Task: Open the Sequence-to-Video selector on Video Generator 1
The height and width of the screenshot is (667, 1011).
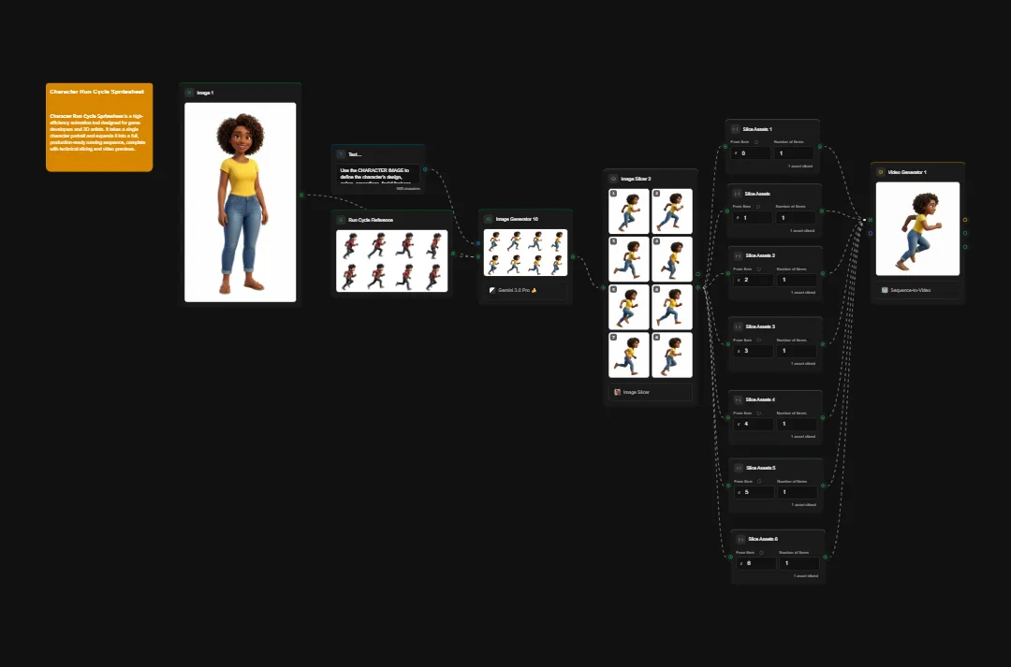Action: coord(917,290)
